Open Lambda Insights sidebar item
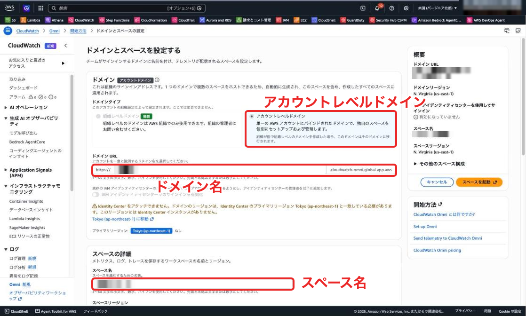 click(x=24, y=219)
